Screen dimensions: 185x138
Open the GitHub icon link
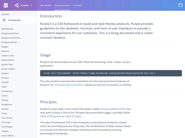[x=180, y=5]
